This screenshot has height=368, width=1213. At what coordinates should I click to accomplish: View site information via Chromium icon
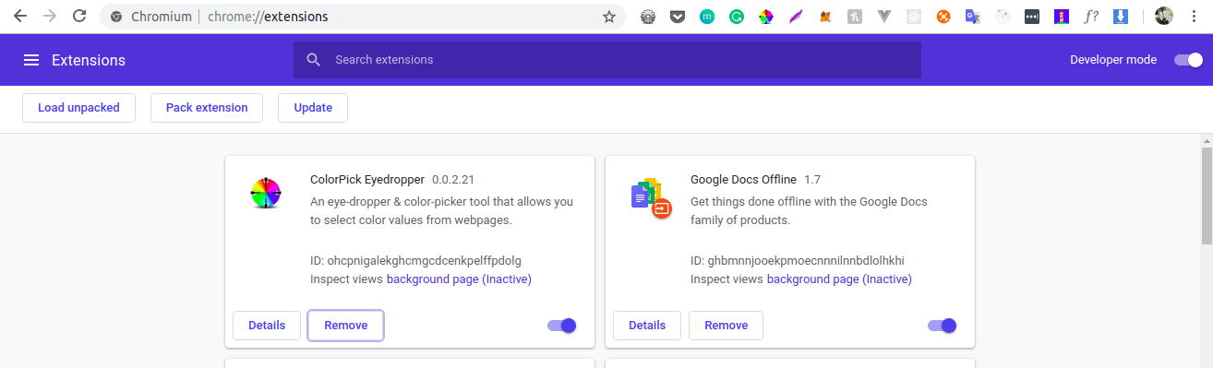click(x=116, y=17)
